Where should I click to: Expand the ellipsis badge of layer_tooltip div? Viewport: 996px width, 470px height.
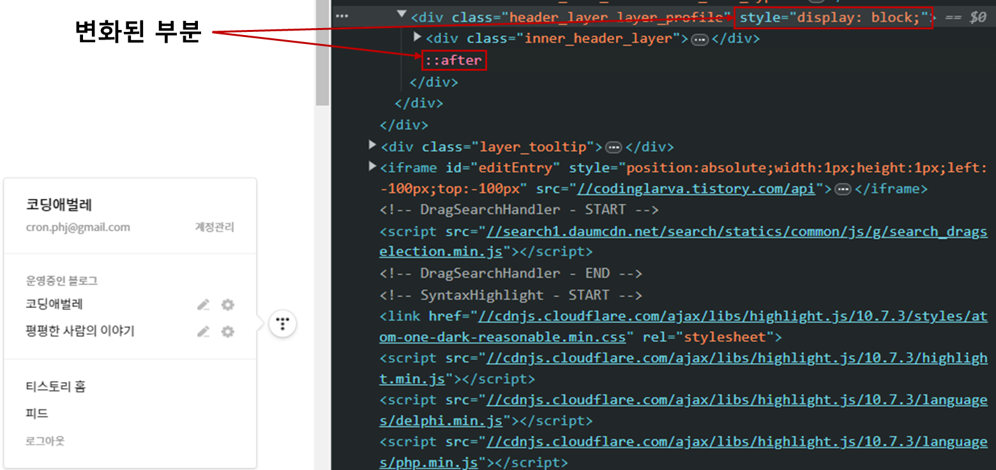click(614, 147)
